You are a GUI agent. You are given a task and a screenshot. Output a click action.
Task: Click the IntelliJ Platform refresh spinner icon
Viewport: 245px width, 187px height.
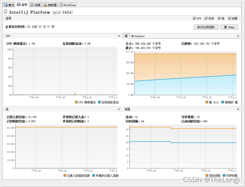pyautogui.click(x=6, y=12)
